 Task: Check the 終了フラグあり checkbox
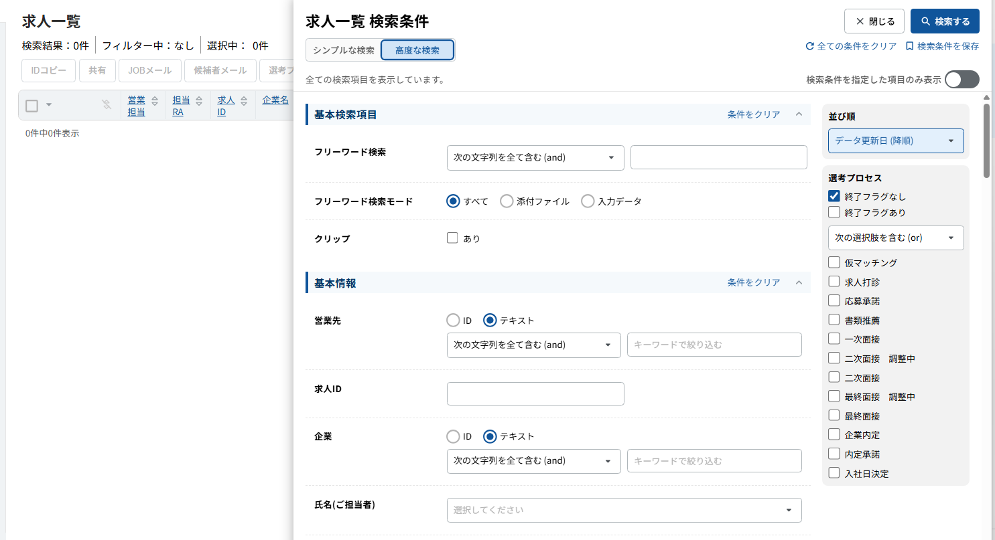pyautogui.click(x=834, y=212)
